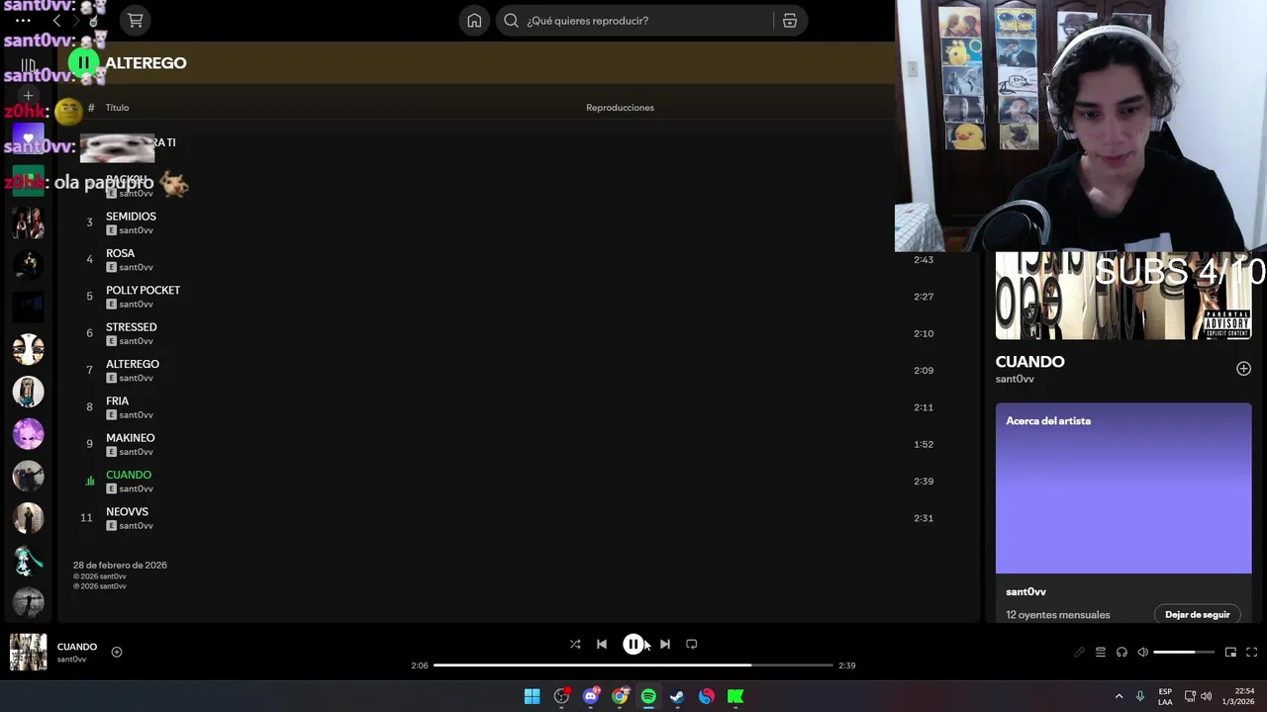Enter full screen with the expand icon
Image resolution: width=1267 pixels, height=712 pixels.
(1251, 652)
